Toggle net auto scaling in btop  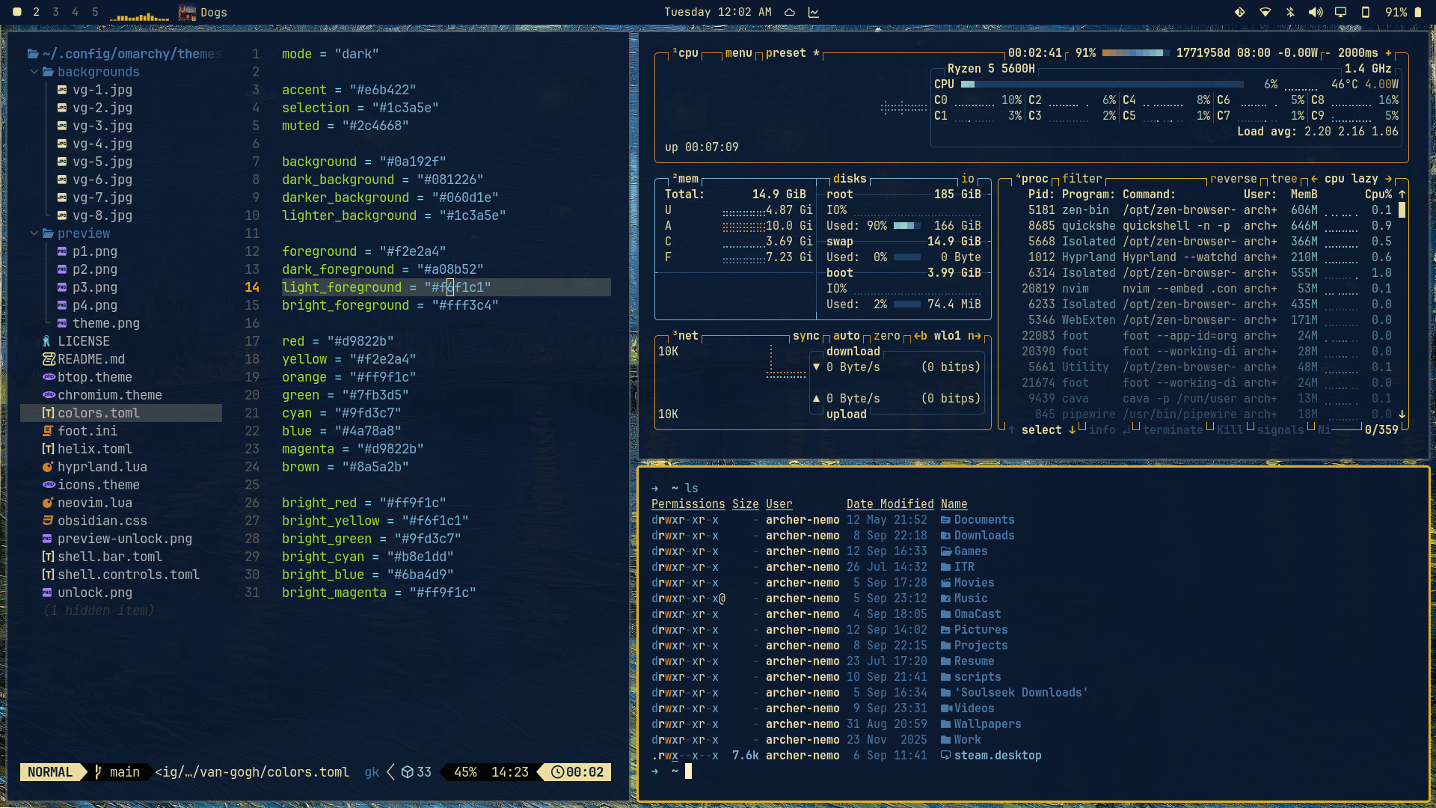[846, 336]
